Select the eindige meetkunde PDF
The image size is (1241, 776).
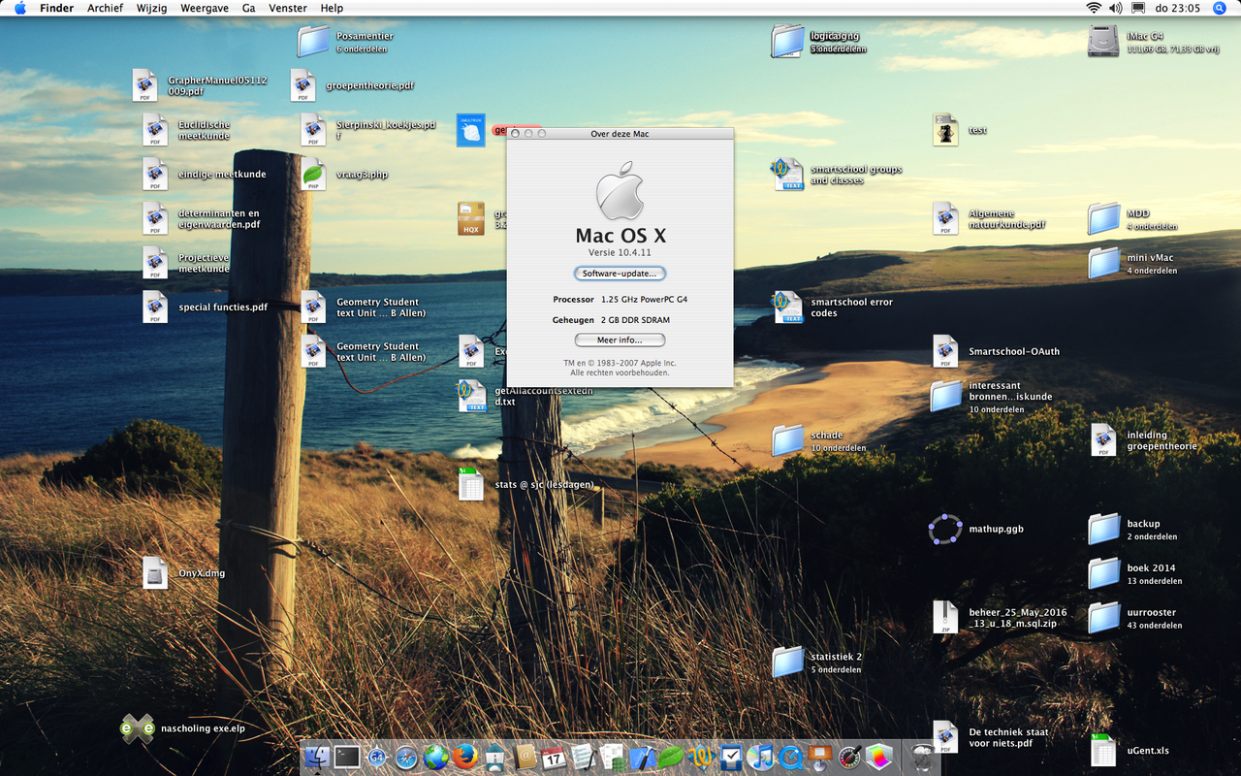(x=155, y=175)
